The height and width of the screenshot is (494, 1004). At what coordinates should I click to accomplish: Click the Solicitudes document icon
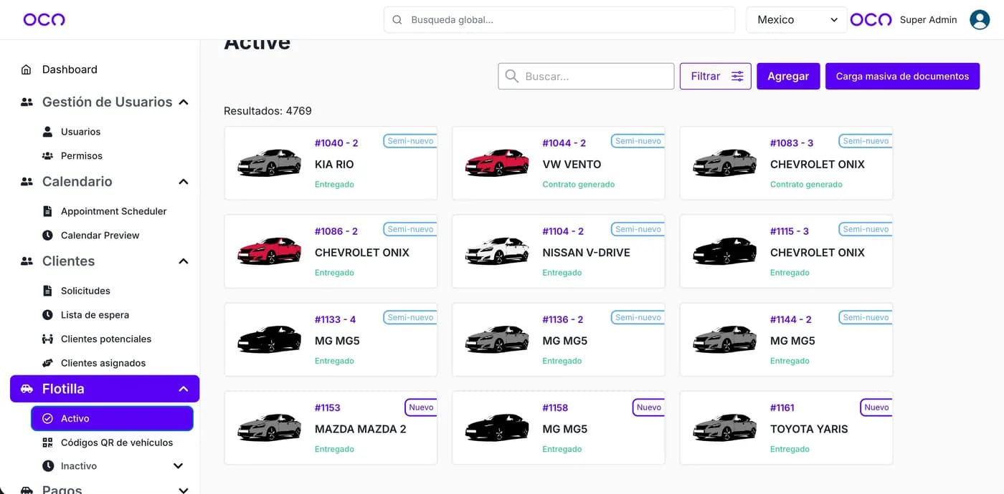(x=47, y=291)
